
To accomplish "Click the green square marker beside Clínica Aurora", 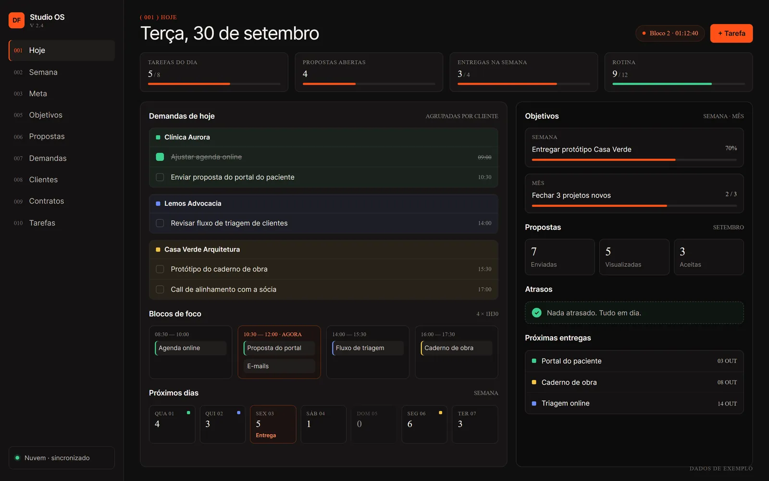I will [x=158, y=137].
